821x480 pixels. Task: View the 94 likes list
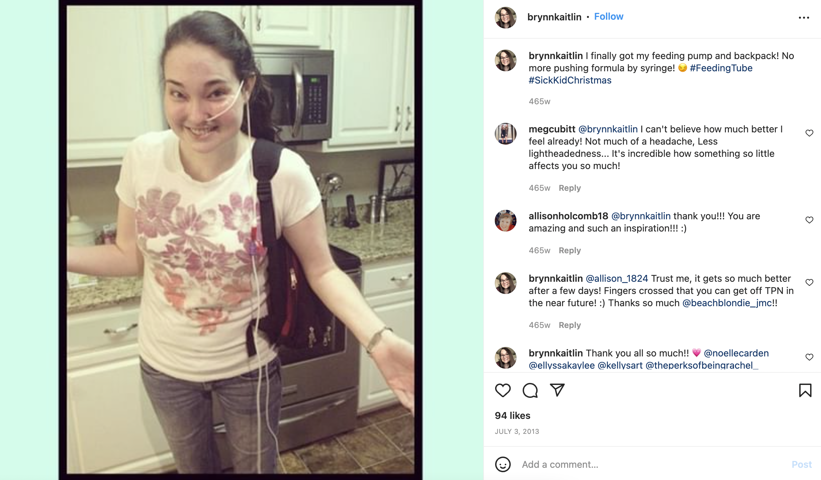coord(512,416)
